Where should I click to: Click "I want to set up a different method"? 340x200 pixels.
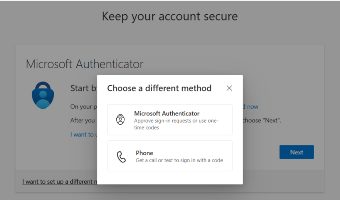(59, 181)
